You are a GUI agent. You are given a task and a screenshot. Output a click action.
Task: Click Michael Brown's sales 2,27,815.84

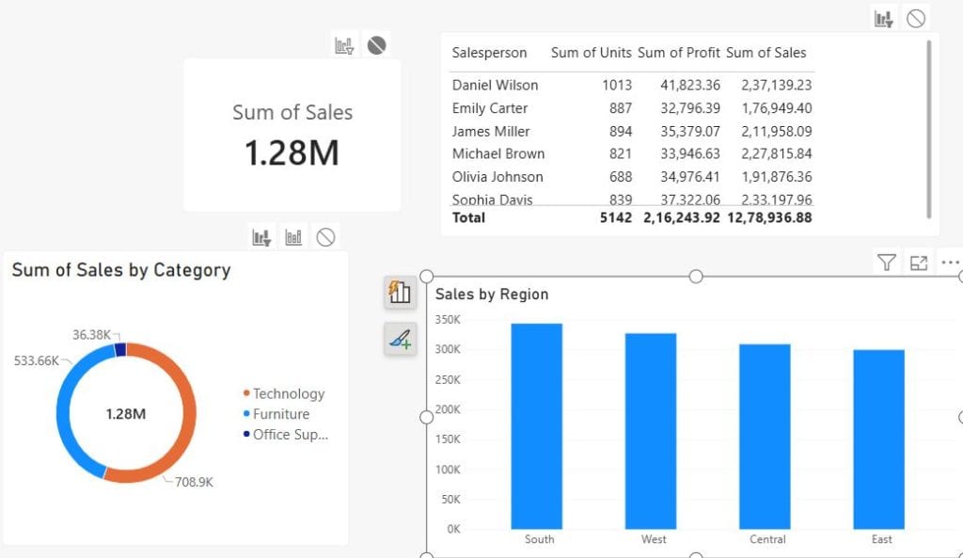click(x=776, y=153)
